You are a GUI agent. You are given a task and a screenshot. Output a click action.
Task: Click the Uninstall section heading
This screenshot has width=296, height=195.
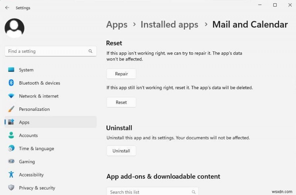(119, 128)
